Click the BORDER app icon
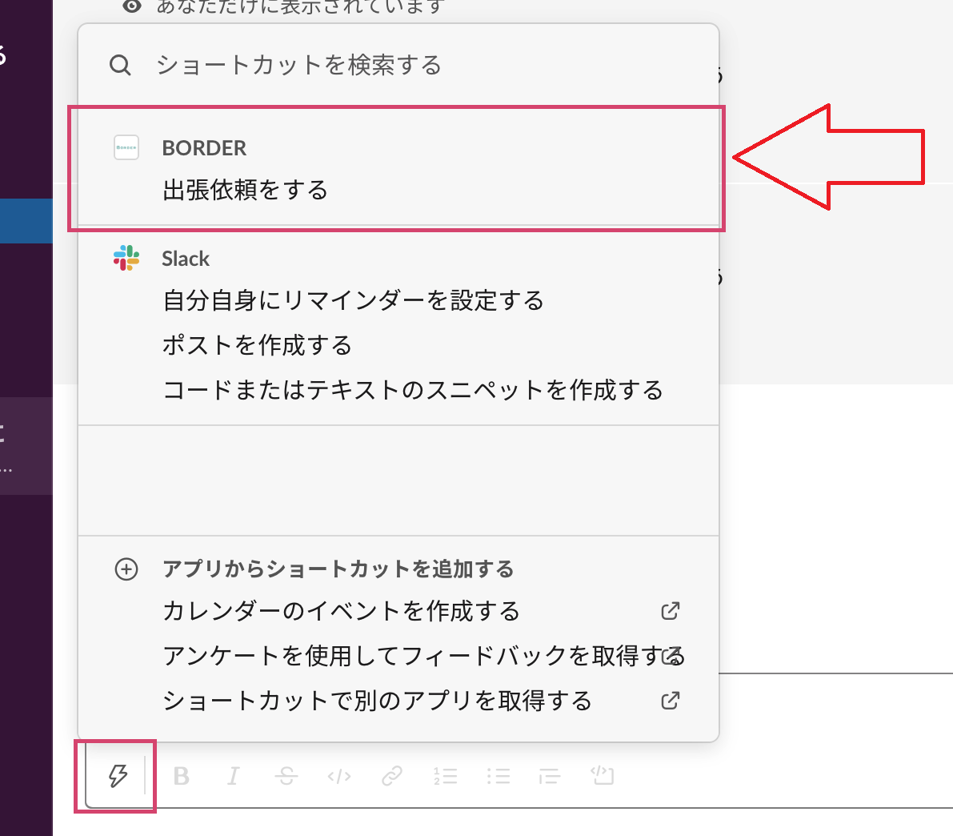Viewport: 953px width, 836px height. point(126,148)
